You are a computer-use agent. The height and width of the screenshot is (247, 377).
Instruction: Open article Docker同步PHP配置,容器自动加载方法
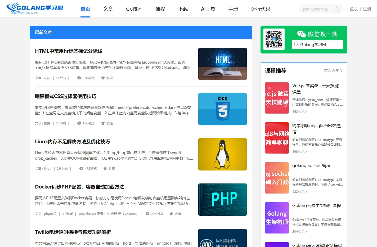point(79,187)
